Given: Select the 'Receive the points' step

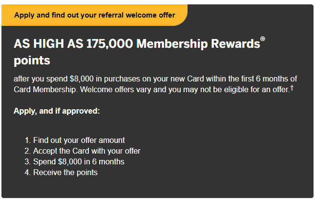Looking at the screenshot, I should (65, 172).
